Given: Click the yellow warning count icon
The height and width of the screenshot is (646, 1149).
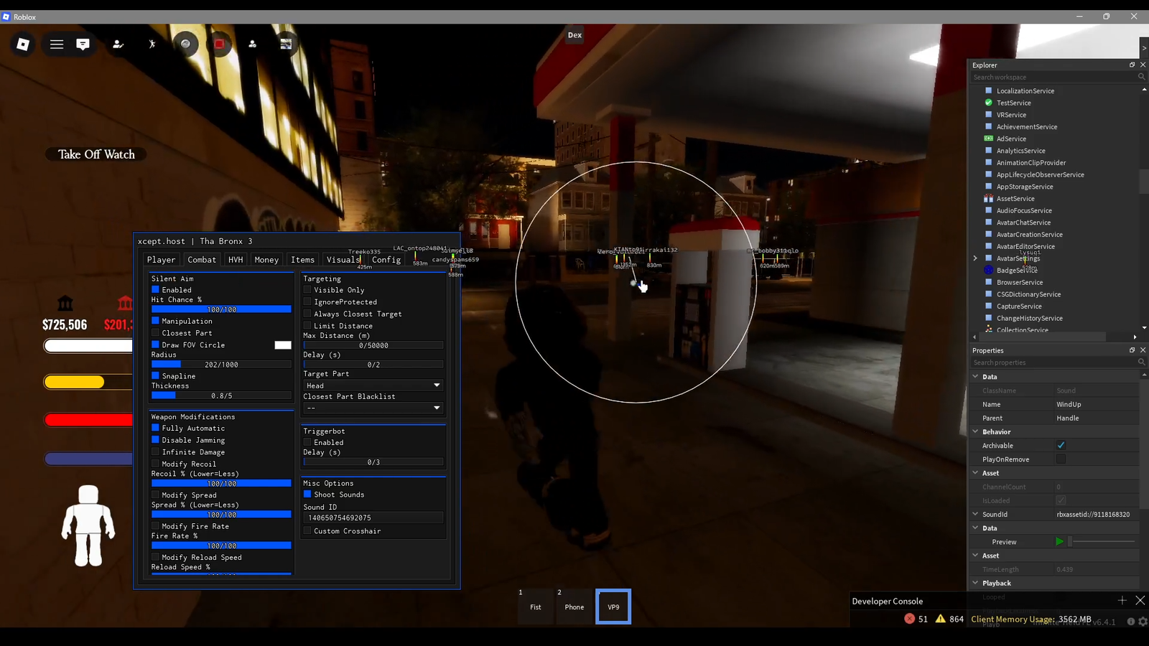Looking at the screenshot, I should click(940, 619).
